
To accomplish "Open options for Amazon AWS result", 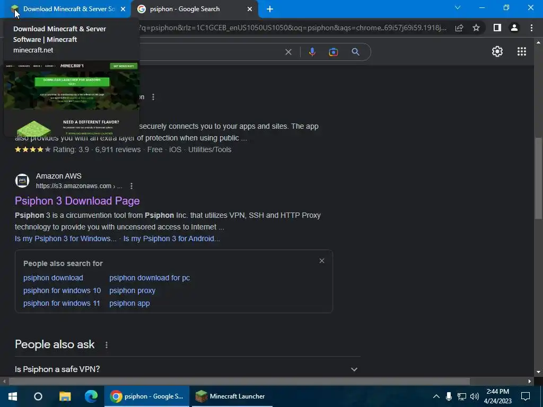I will click(132, 186).
